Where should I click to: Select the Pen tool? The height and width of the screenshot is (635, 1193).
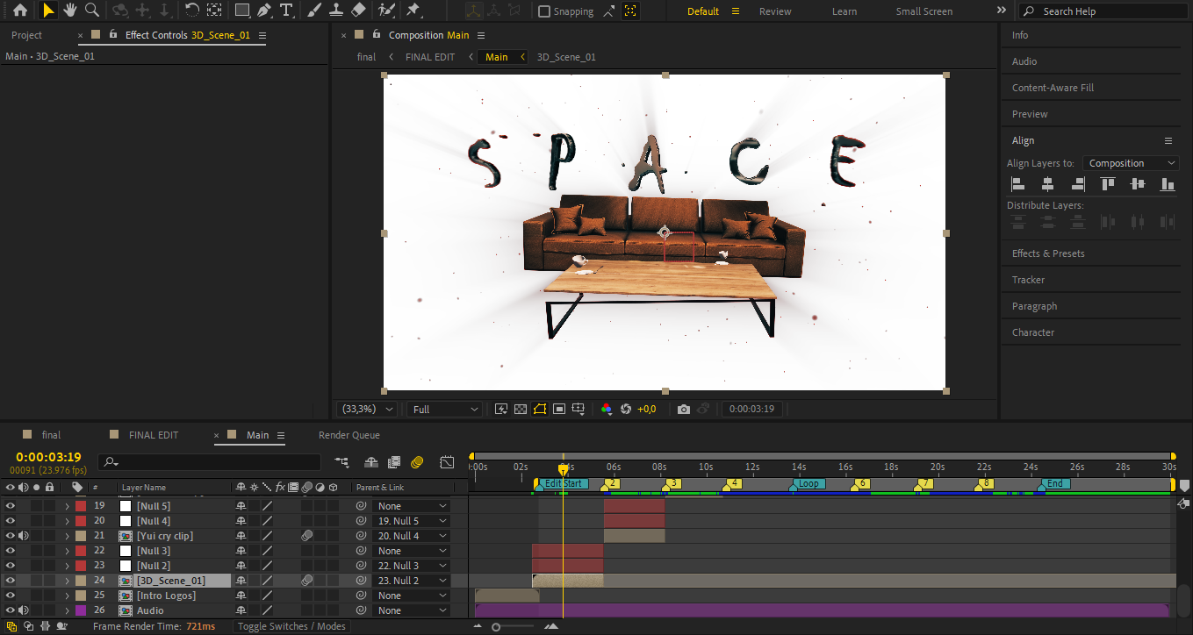[264, 11]
